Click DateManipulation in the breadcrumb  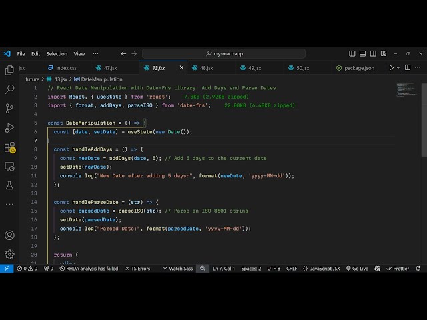point(101,79)
